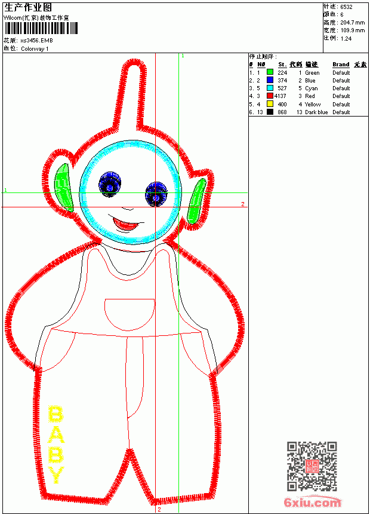The image size is (370, 514).
Task: Click the Brand column header
Action: (x=341, y=65)
